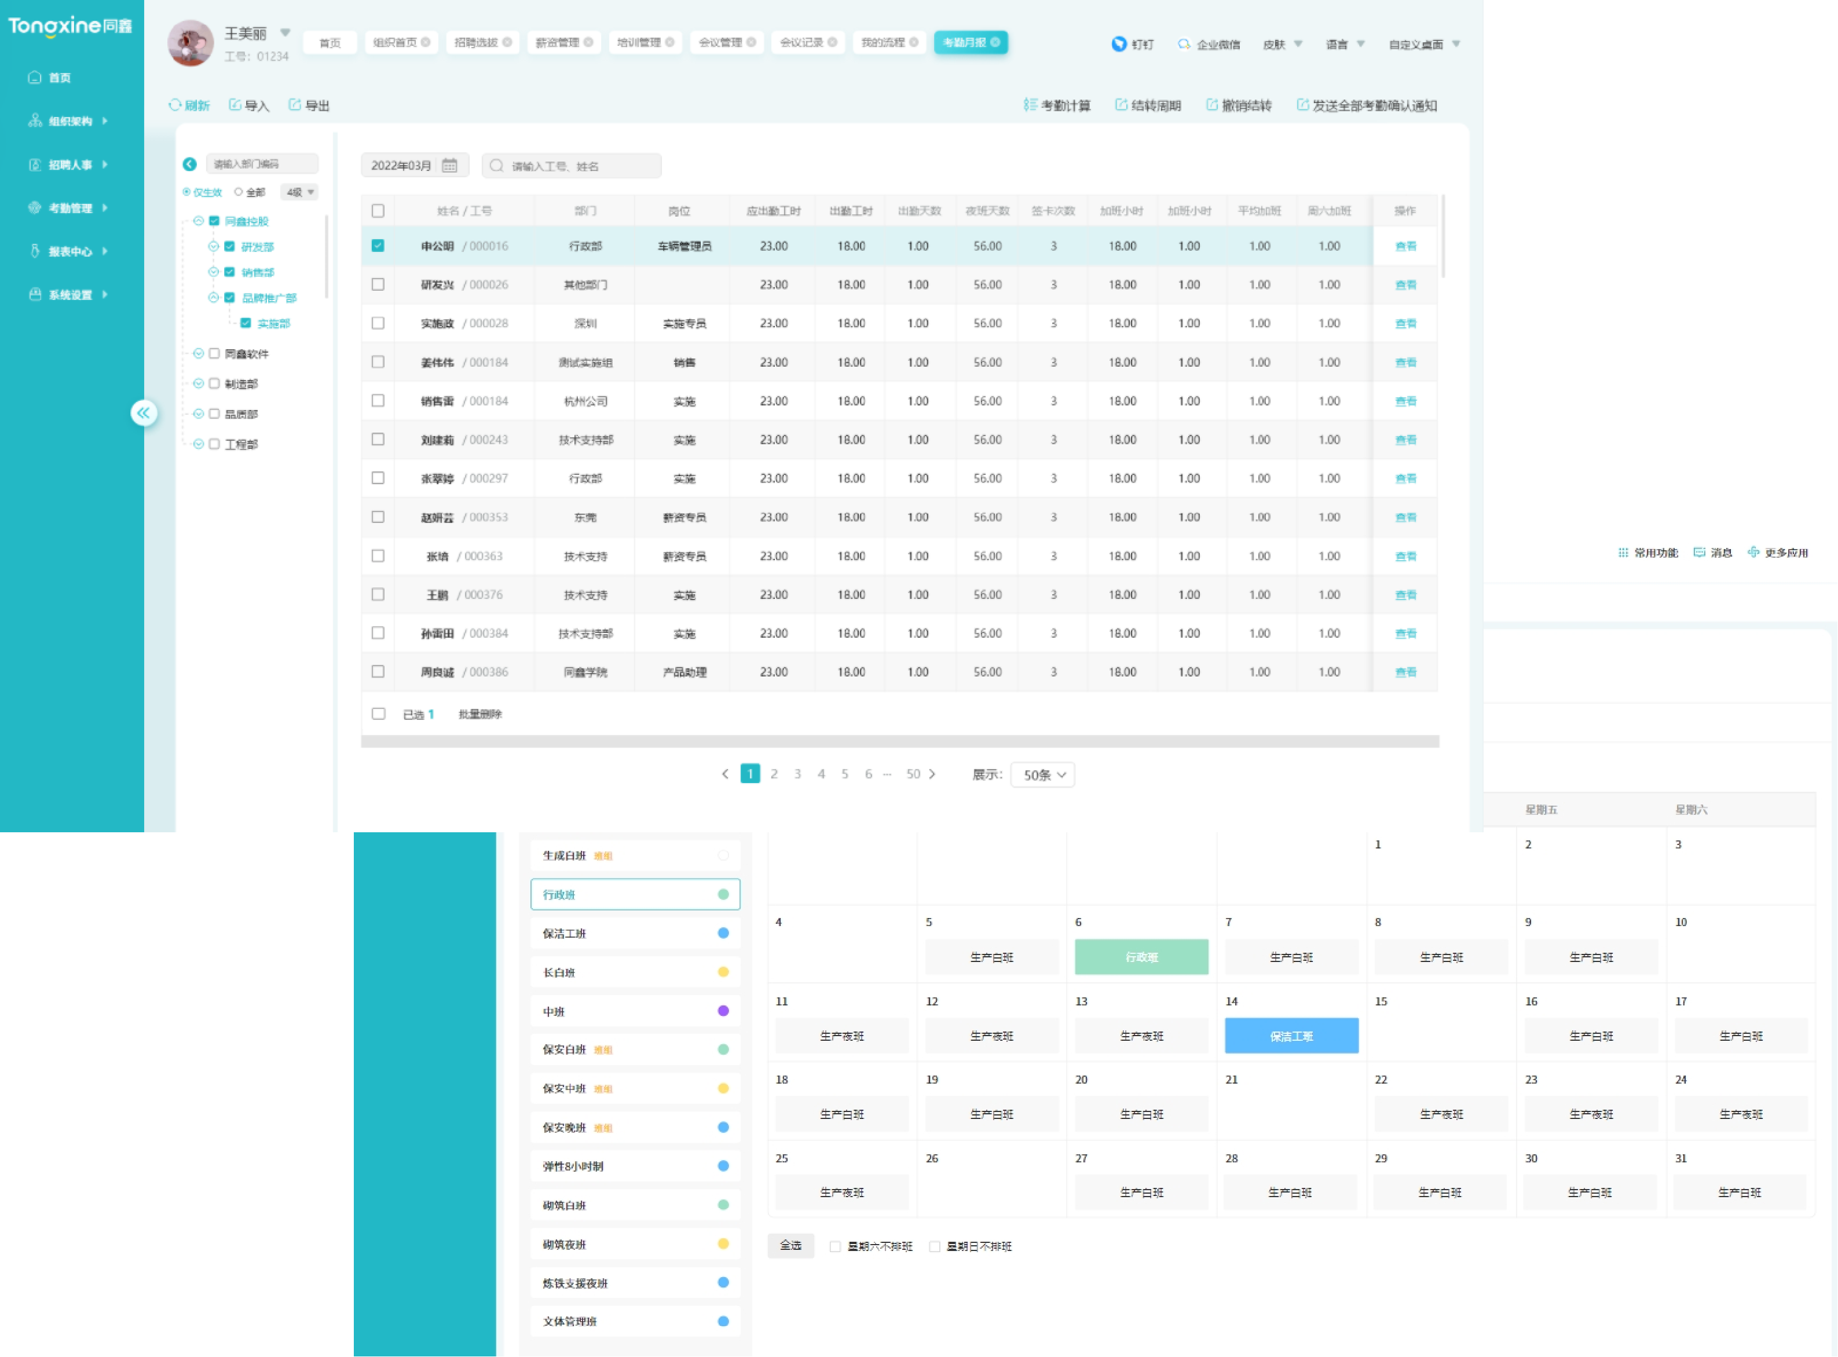Open the 4级 level dropdown

300,192
